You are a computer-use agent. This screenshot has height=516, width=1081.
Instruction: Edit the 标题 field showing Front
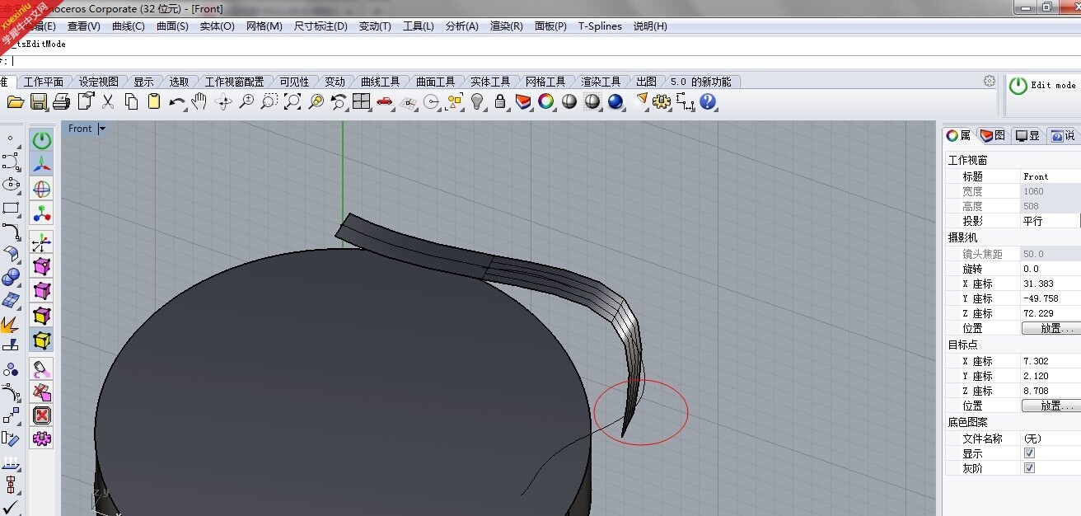pos(1051,176)
